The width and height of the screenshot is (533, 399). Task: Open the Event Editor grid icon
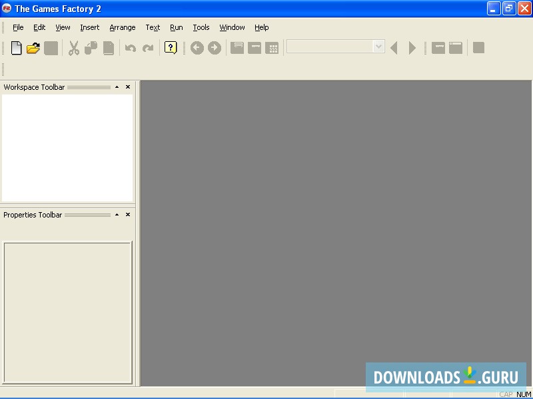pos(272,48)
